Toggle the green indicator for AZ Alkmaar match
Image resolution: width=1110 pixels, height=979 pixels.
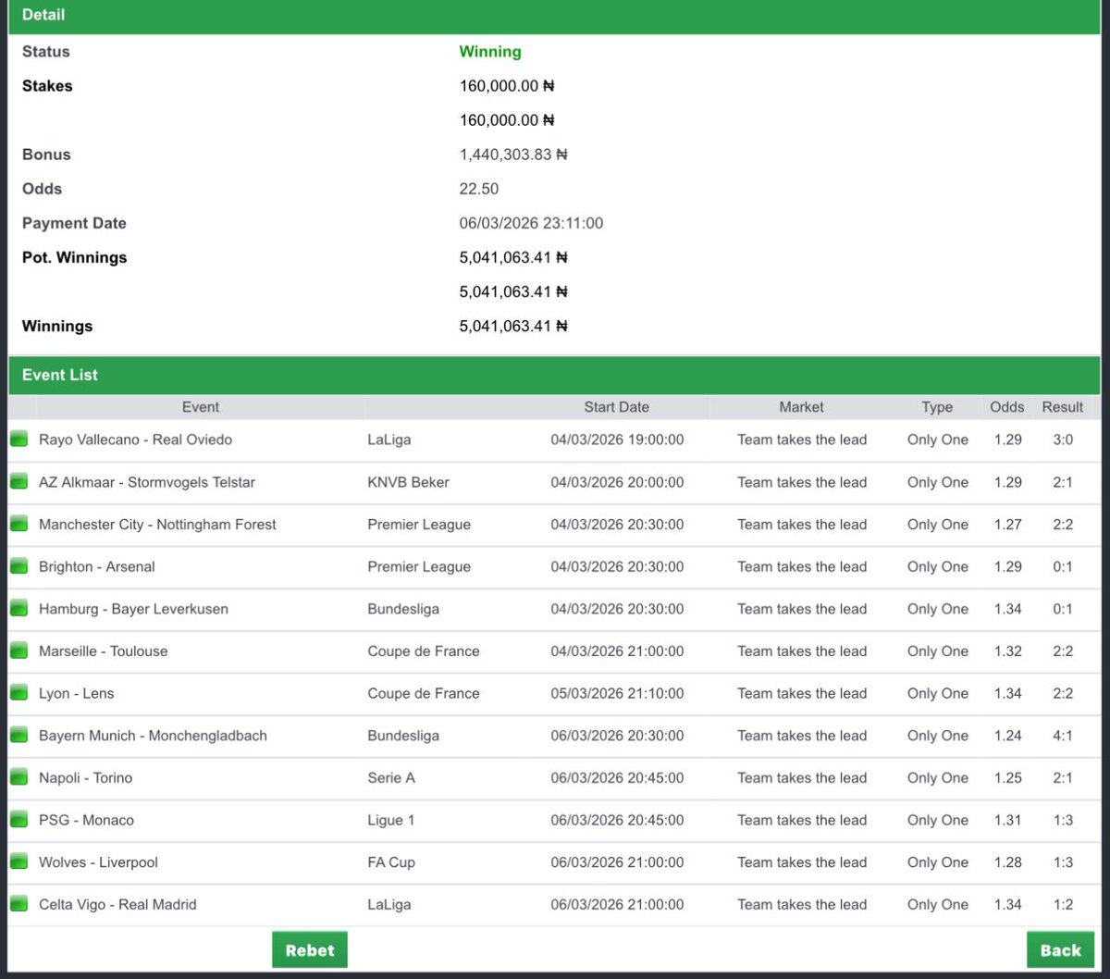click(x=18, y=482)
